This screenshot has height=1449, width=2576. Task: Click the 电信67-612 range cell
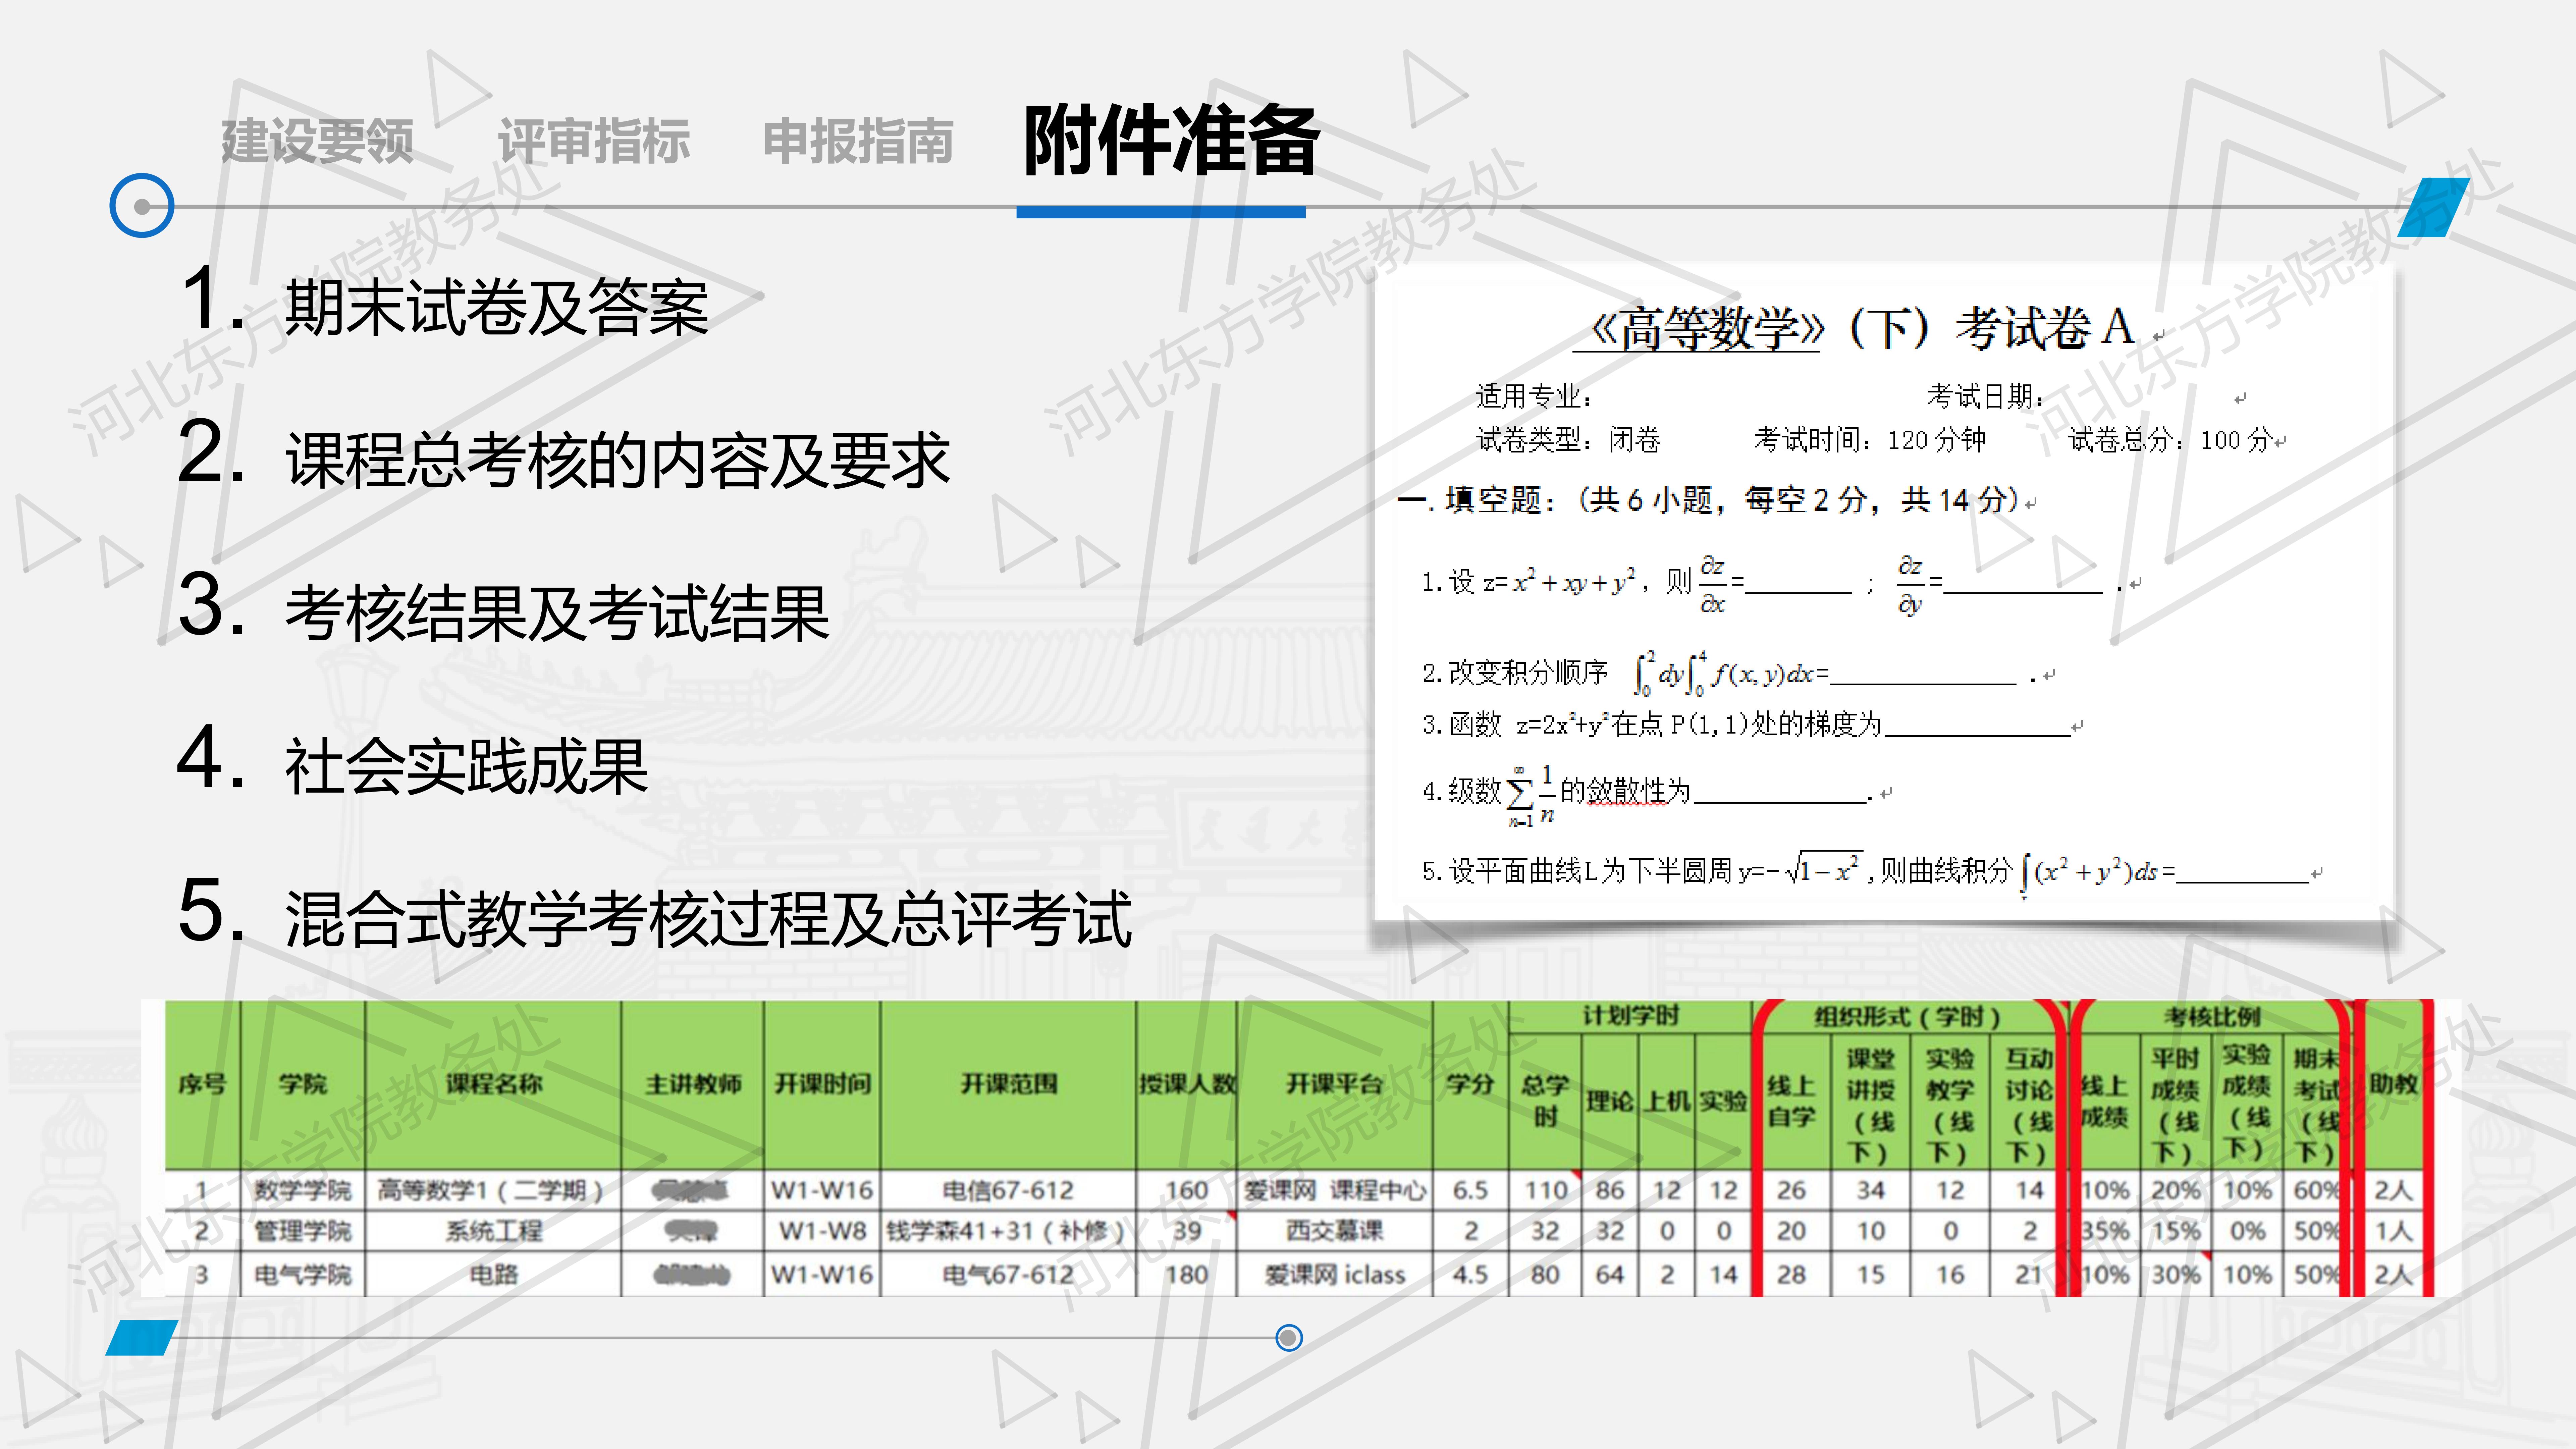point(1008,1190)
